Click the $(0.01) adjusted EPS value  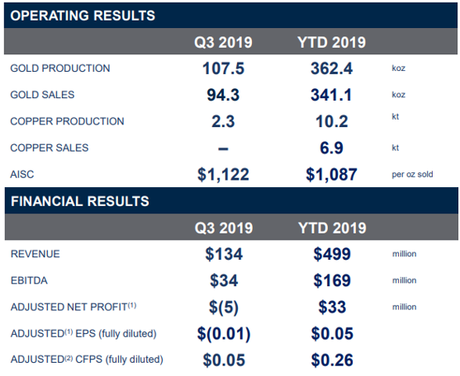(224, 334)
